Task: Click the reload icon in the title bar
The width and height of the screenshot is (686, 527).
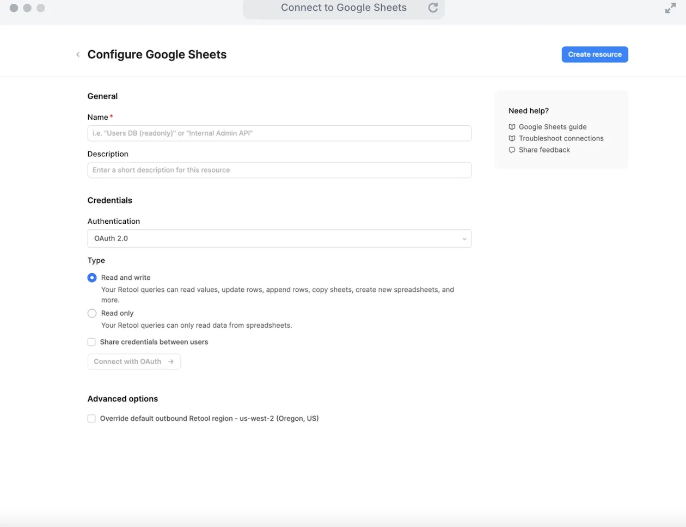Action: pyautogui.click(x=433, y=8)
